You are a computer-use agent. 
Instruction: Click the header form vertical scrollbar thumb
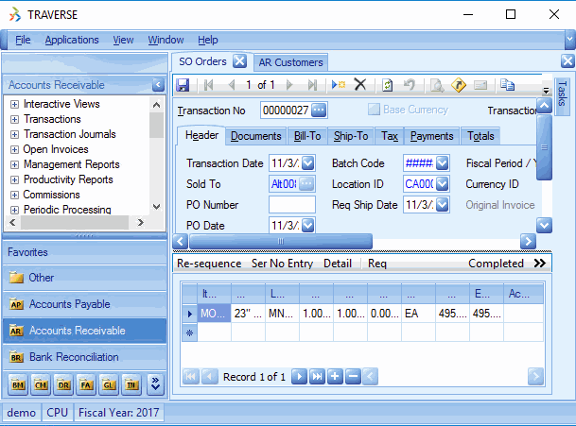pyautogui.click(x=544, y=147)
